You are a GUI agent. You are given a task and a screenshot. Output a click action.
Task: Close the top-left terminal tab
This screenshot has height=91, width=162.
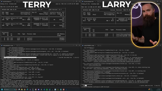pos(14,2)
